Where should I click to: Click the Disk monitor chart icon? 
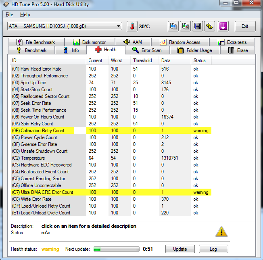76,42
